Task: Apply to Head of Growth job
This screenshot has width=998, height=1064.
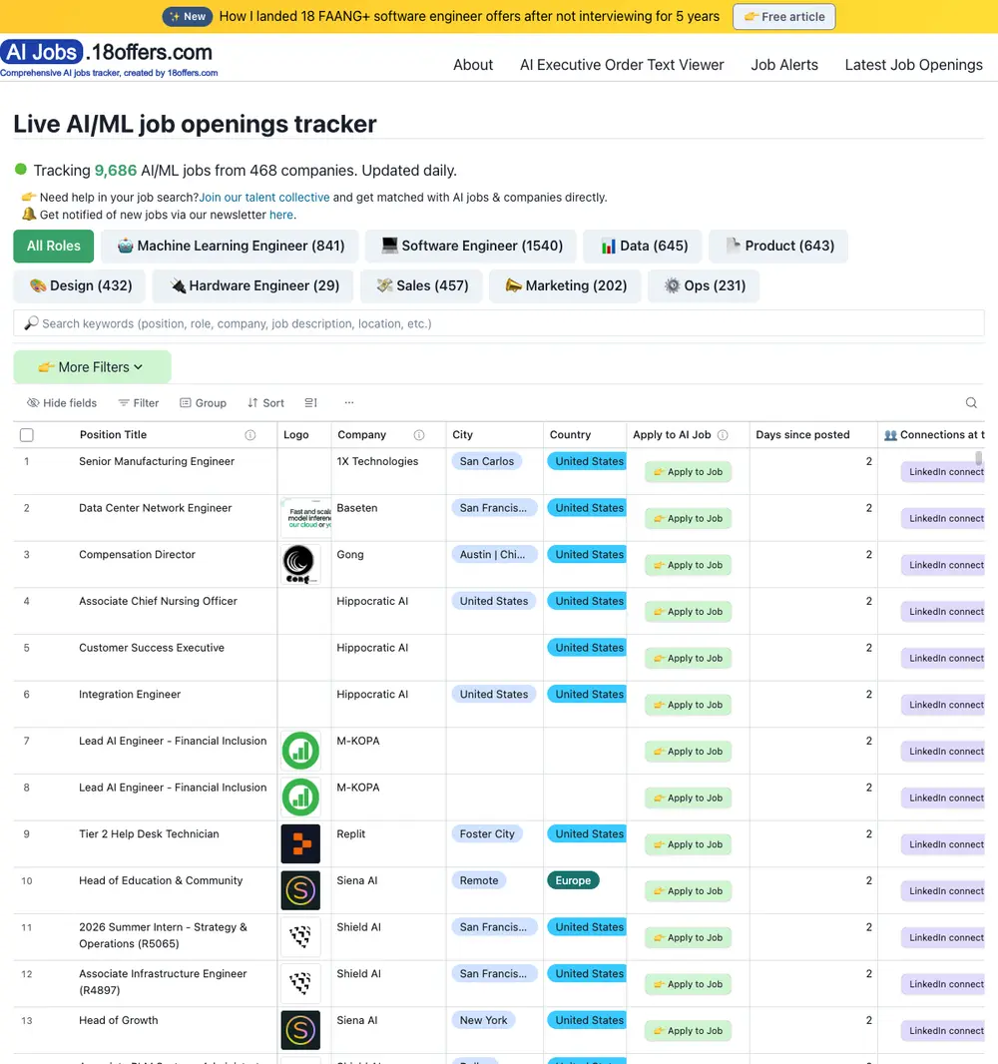Action: click(x=688, y=1031)
